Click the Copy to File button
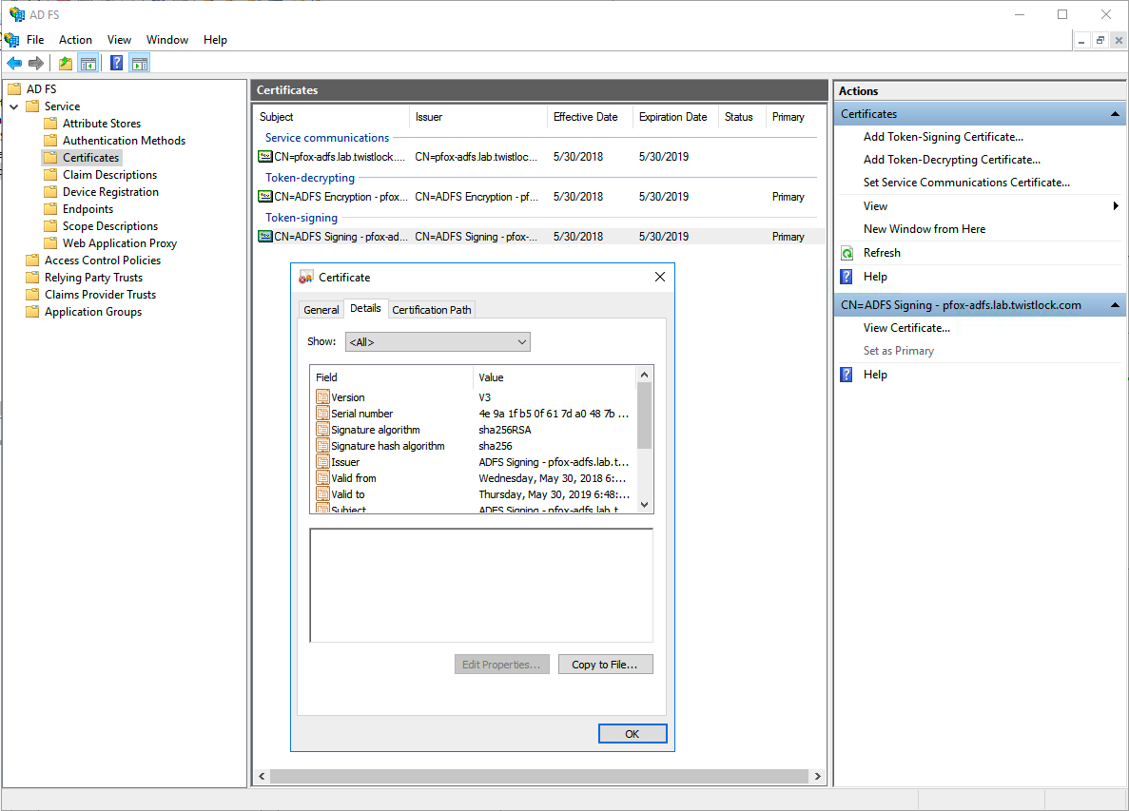 (x=606, y=665)
